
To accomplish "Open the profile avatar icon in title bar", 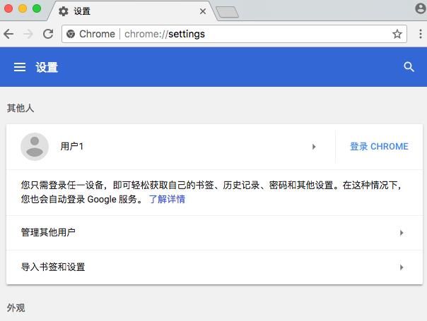I will [421, 8].
